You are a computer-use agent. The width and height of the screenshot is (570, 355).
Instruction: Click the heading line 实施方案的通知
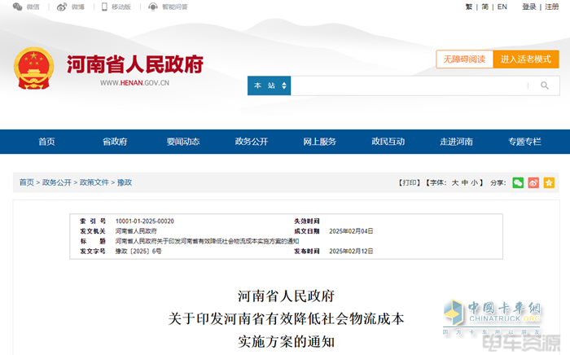[287, 341]
